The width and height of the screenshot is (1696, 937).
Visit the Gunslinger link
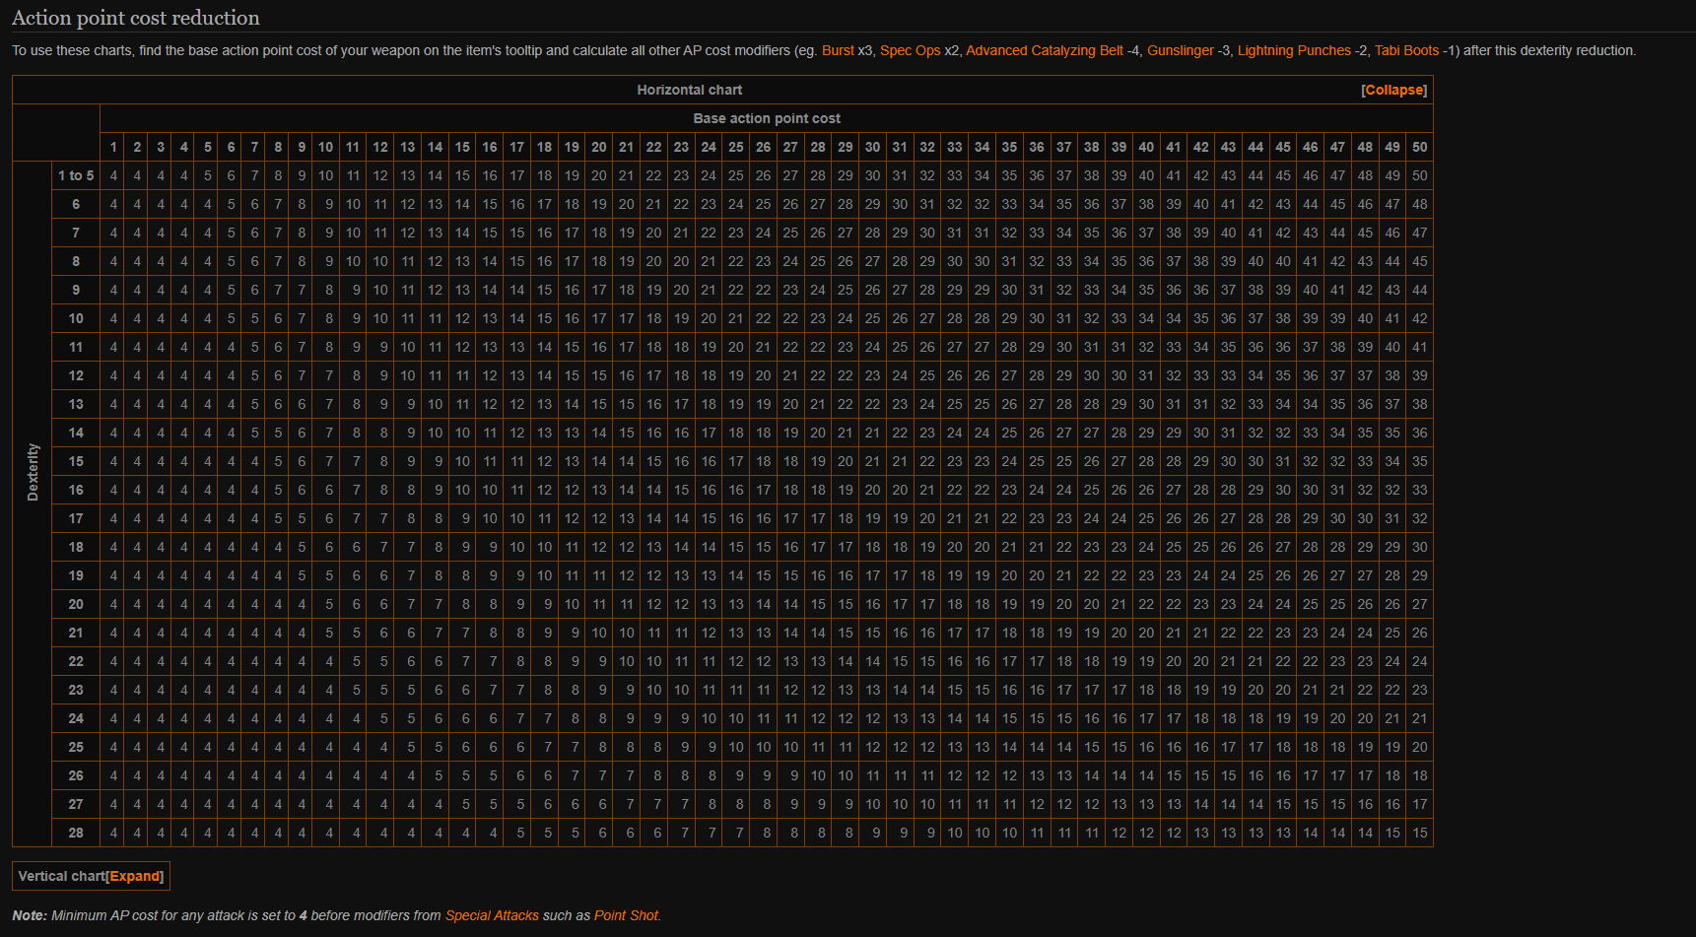pyautogui.click(x=1181, y=50)
